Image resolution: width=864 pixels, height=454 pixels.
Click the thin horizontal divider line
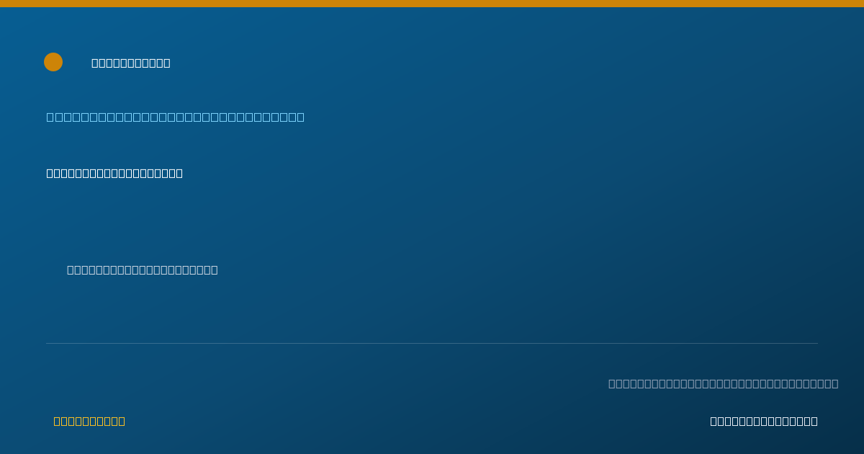(x=432, y=343)
